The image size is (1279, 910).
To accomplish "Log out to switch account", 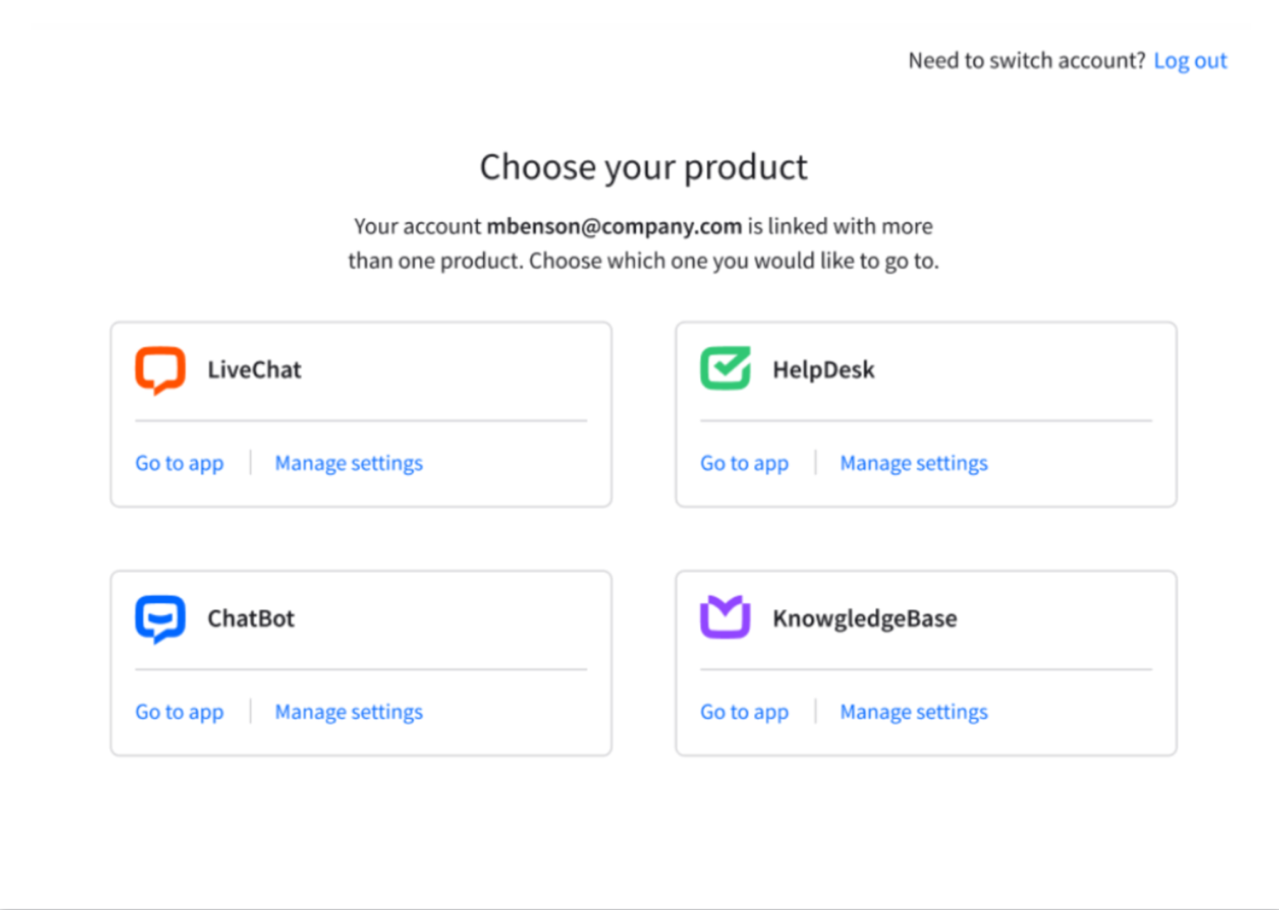I will pyautogui.click(x=1190, y=61).
